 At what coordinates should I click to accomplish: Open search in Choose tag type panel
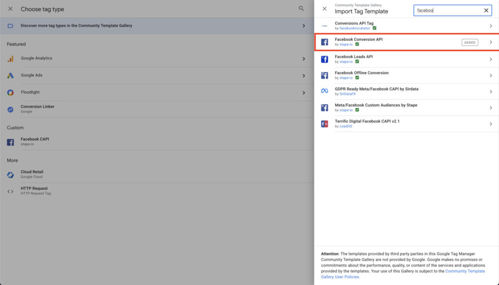tap(301, 9)
